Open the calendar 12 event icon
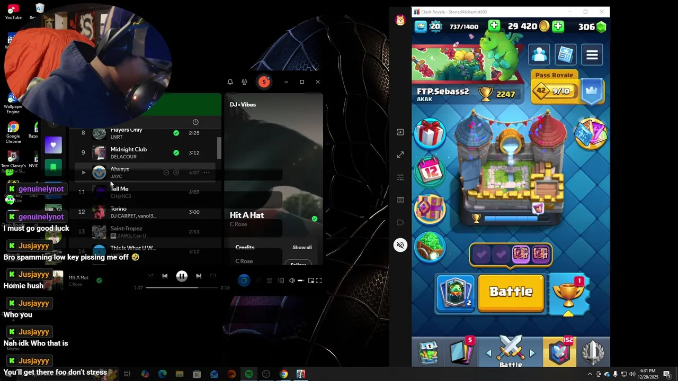Screen dimensions: 678x381 [x=431, y=170]
